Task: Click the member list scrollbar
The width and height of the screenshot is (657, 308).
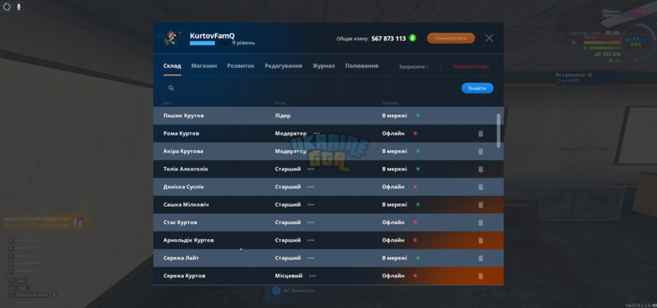Action: [498, 131]
